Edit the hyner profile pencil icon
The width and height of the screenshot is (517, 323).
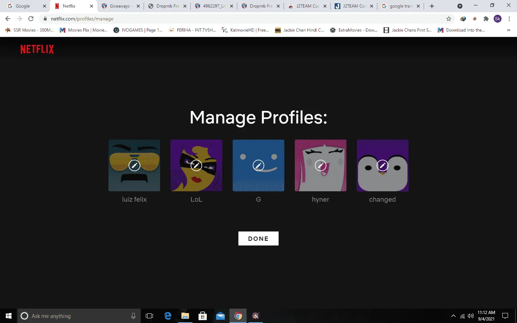[x=321, y=165]
